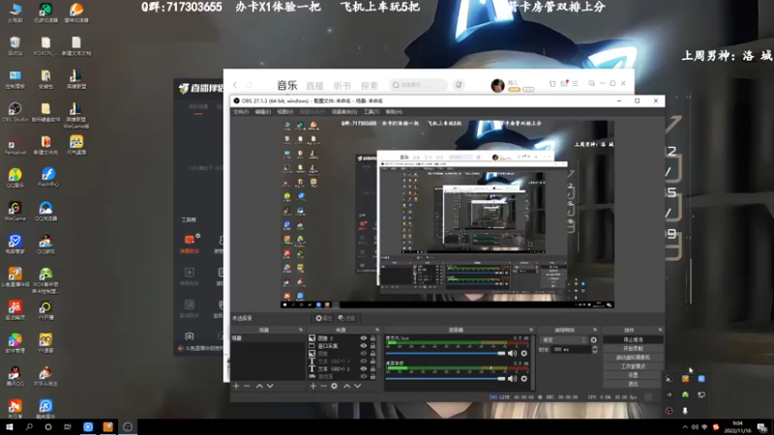Screen dimensions: 774x435
Task: Open OBS 帮助(H) menu
Action: tap(394, 112)
